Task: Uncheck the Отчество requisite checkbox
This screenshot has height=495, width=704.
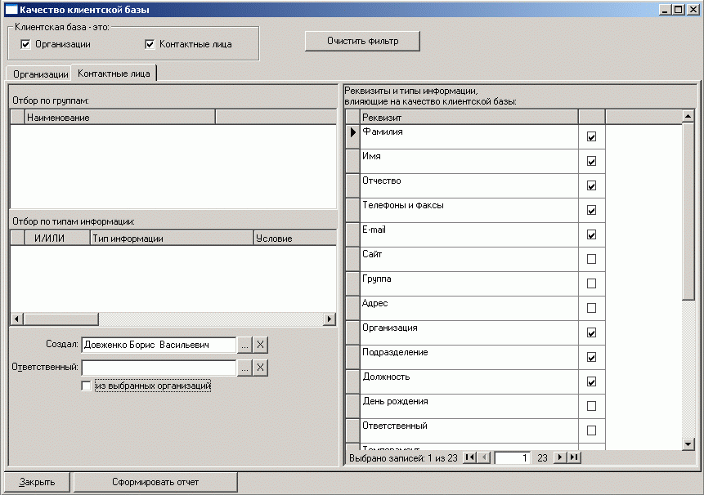Action: click(x=591, y=185)
